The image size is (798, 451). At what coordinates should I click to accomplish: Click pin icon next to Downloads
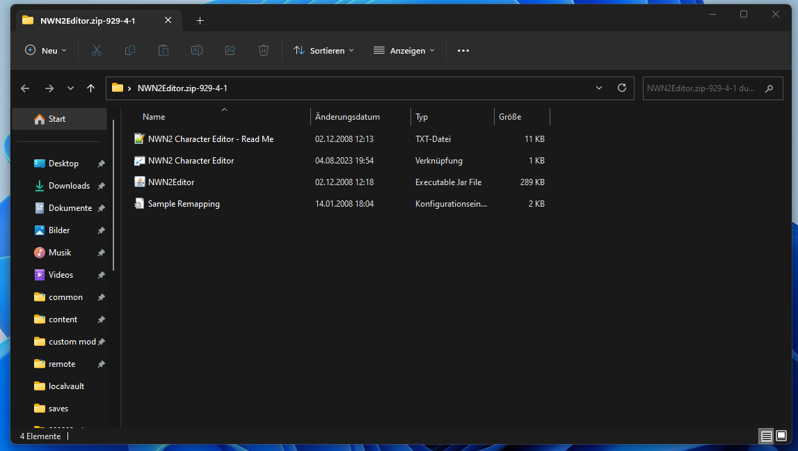pyautogui.click(x=102, y=186)
